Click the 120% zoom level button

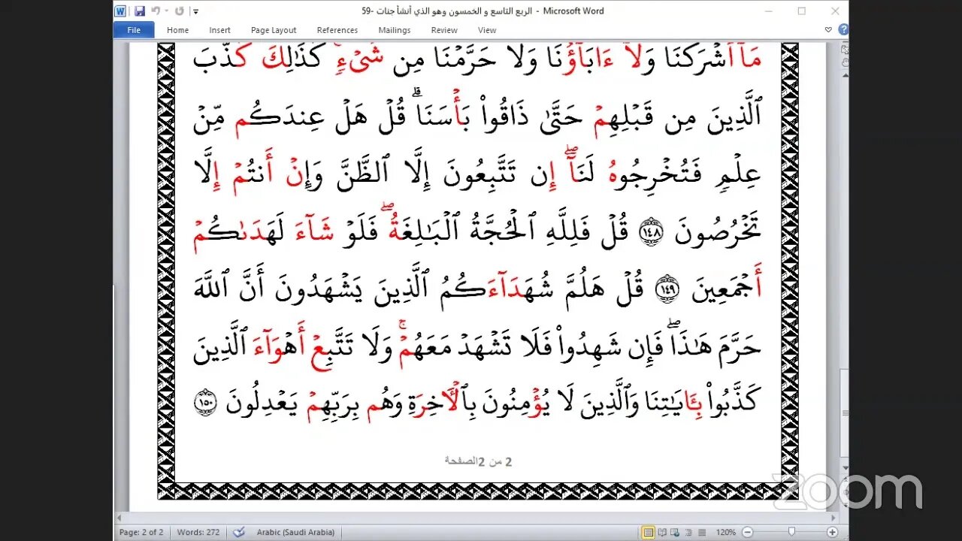[726, 532]
